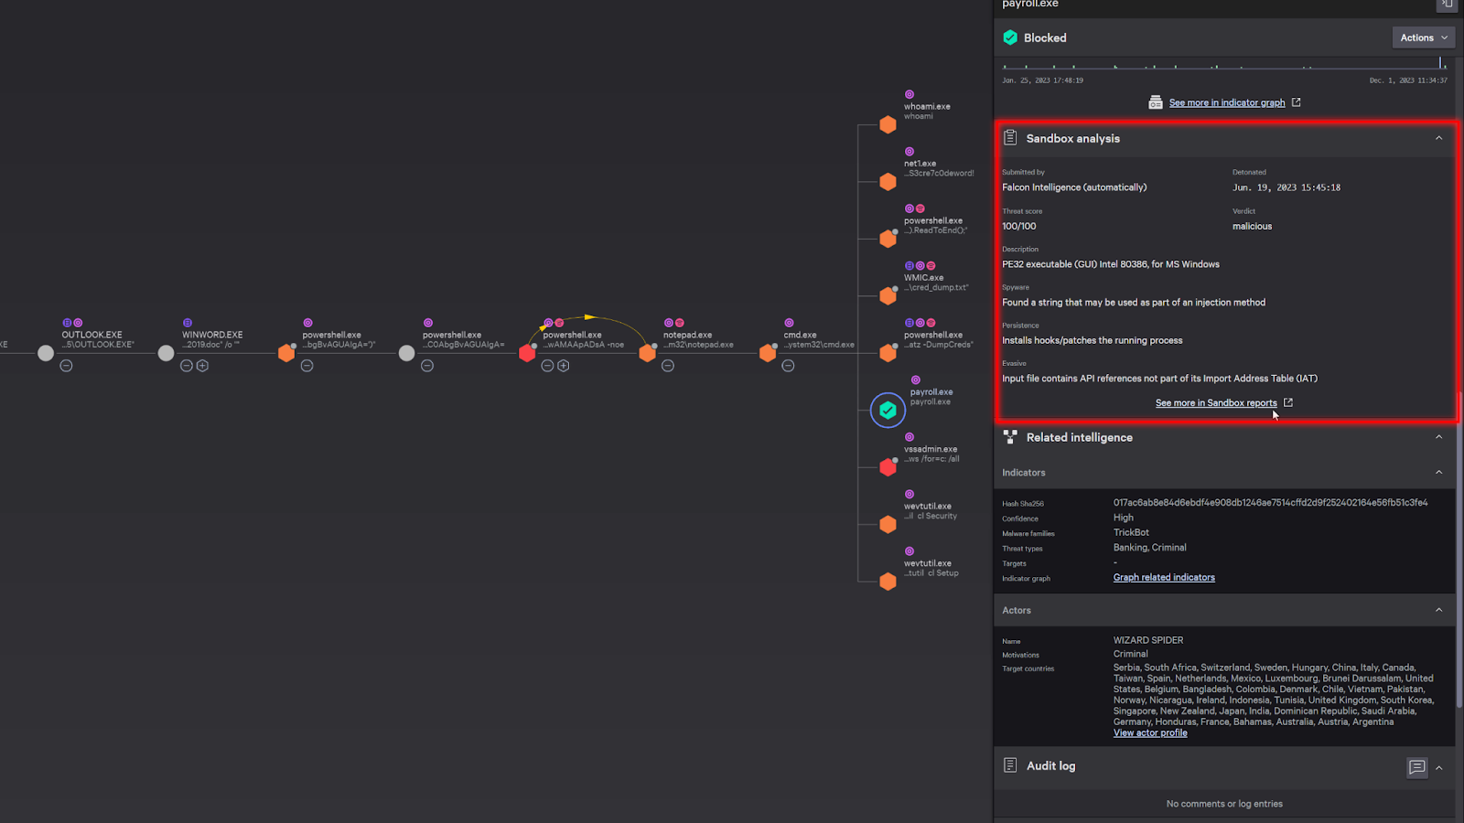Open View actor profile link

click(x=1150, y=732)
